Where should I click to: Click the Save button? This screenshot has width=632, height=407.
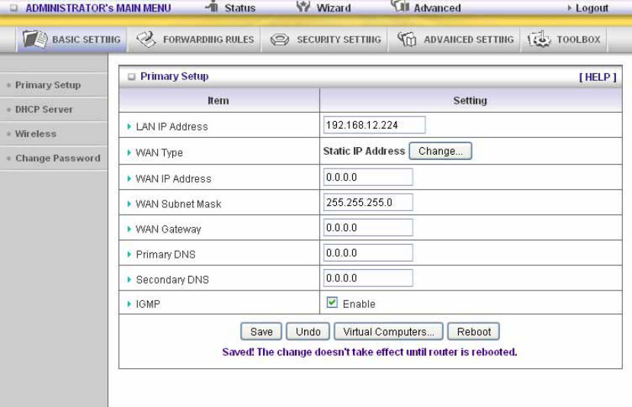[261, 332]
